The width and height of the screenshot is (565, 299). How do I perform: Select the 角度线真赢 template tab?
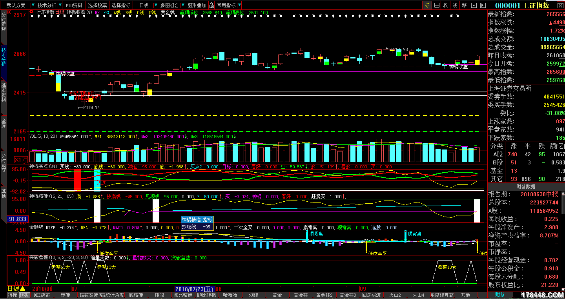pyautogui.click(x=442, y=295)
